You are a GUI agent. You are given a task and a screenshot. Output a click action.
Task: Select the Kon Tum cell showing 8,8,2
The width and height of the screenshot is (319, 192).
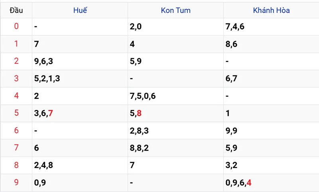coord(140,148)
